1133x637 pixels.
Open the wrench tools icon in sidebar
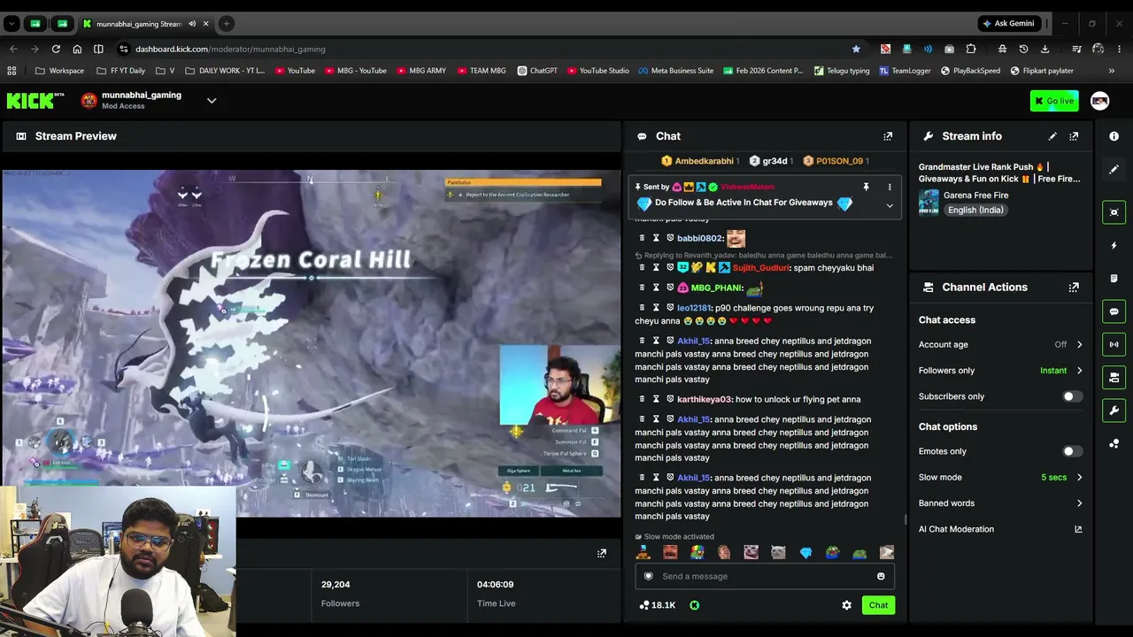tap(1114, 411)
